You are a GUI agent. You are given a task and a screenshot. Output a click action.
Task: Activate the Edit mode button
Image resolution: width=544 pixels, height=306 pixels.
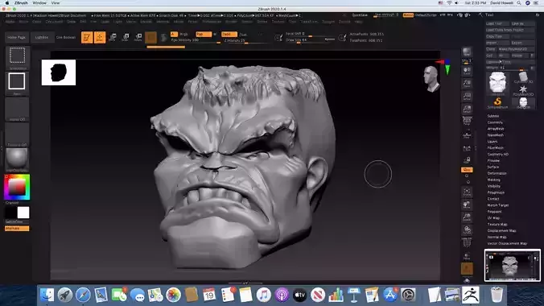87,37
